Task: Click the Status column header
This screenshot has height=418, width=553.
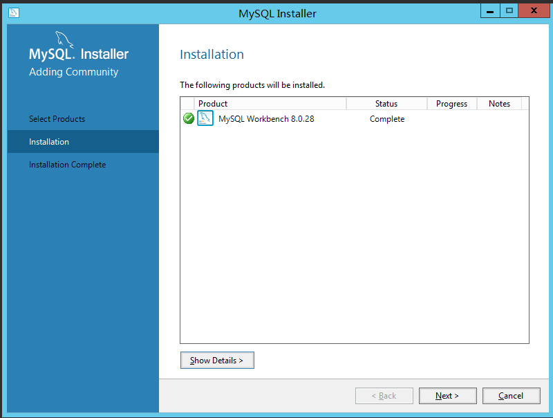Action: (x=386, y=103)
